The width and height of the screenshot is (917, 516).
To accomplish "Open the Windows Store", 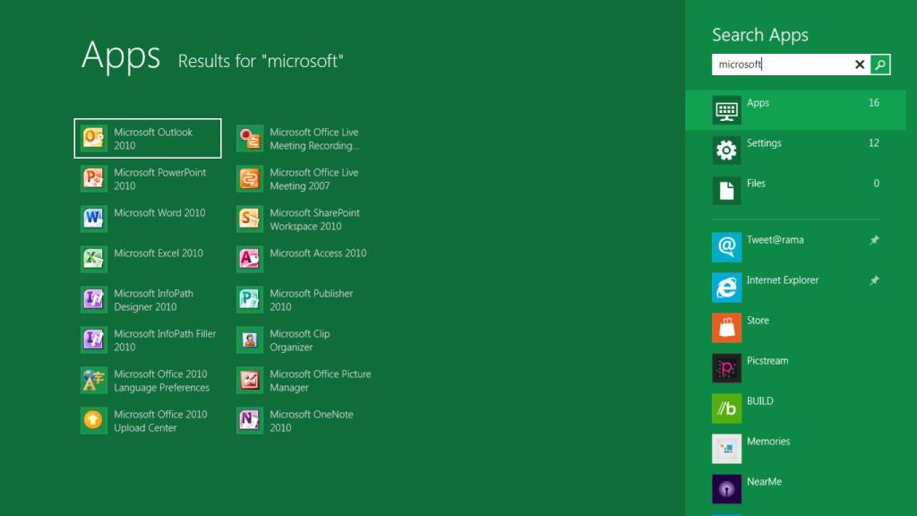I will coord(755,320).
